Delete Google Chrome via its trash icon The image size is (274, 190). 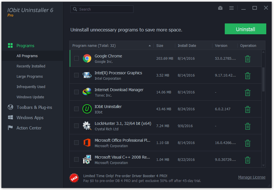click(x=247, y=59)
